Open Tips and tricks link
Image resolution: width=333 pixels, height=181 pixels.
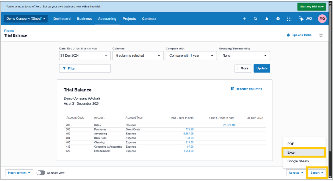[301, 35]
